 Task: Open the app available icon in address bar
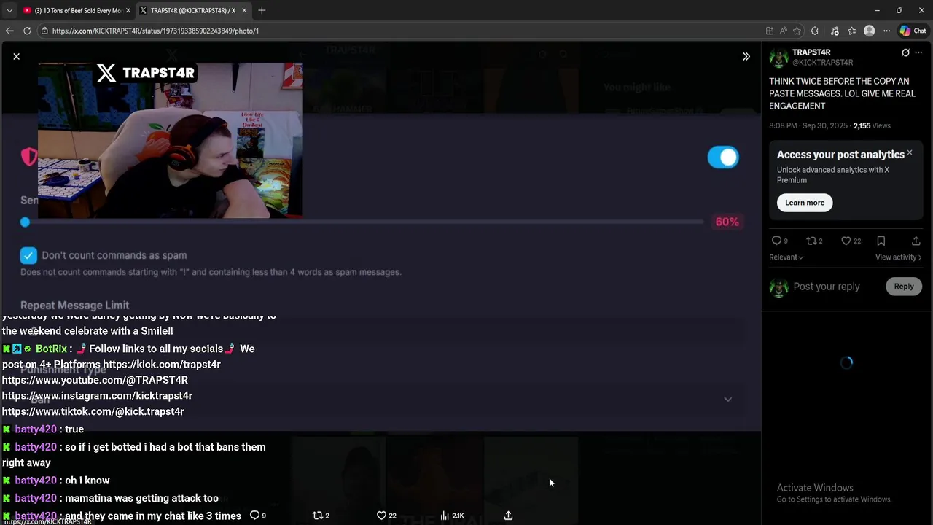click(x=769, y=31)
